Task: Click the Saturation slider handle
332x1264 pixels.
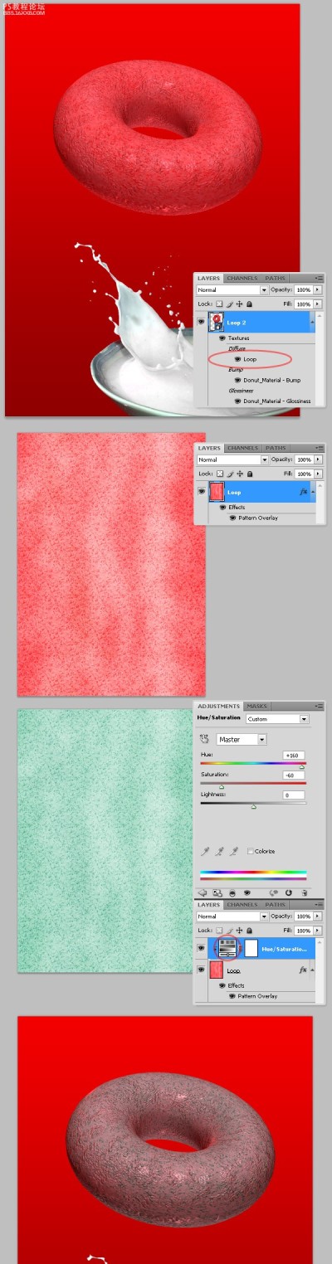Action: (222, 786)
